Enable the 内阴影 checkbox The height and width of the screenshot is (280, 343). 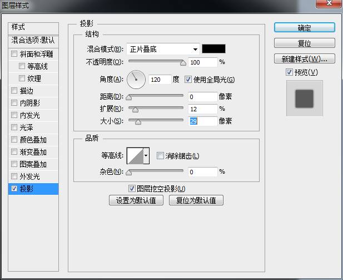(x=14, y=103)
